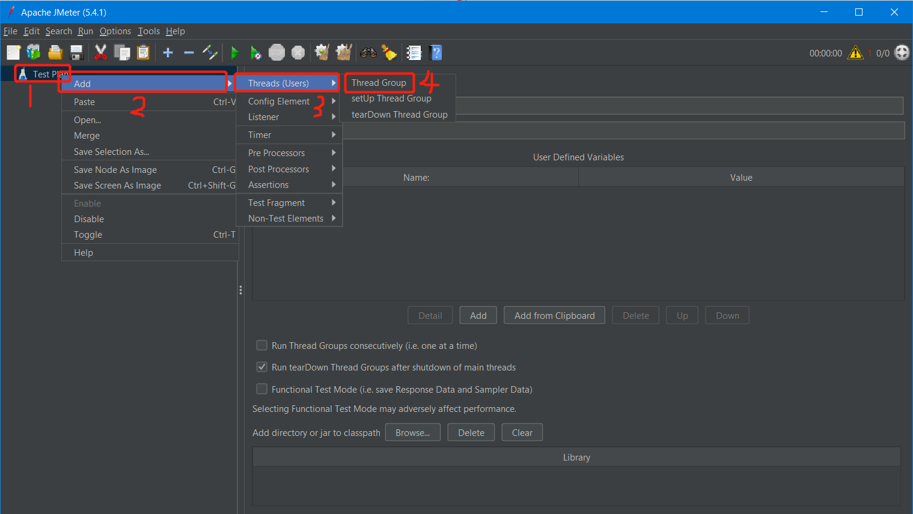
Task: Select Save Selection As... entry
Action: pos(150,152)
